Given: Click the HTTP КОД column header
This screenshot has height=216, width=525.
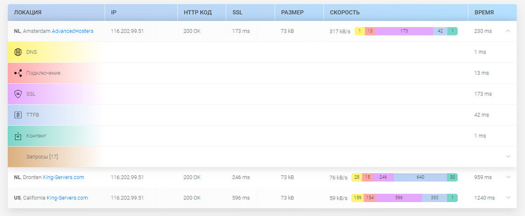Looking at the screenshot, I should point(197,13).
